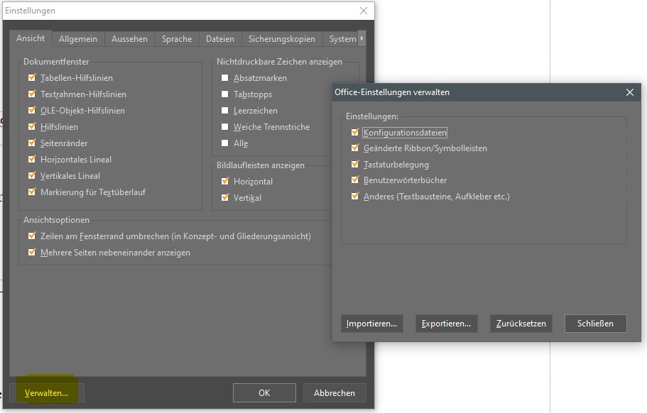Click the Importieren... button
Viewport: 647px width, 413px height.
(371, 324)
